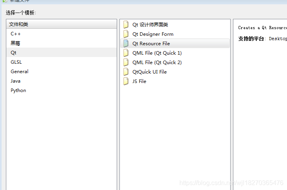This screenshot has width=287, height=190.
Task: Click the 支持的平台 label
Action: pos(251,39)
